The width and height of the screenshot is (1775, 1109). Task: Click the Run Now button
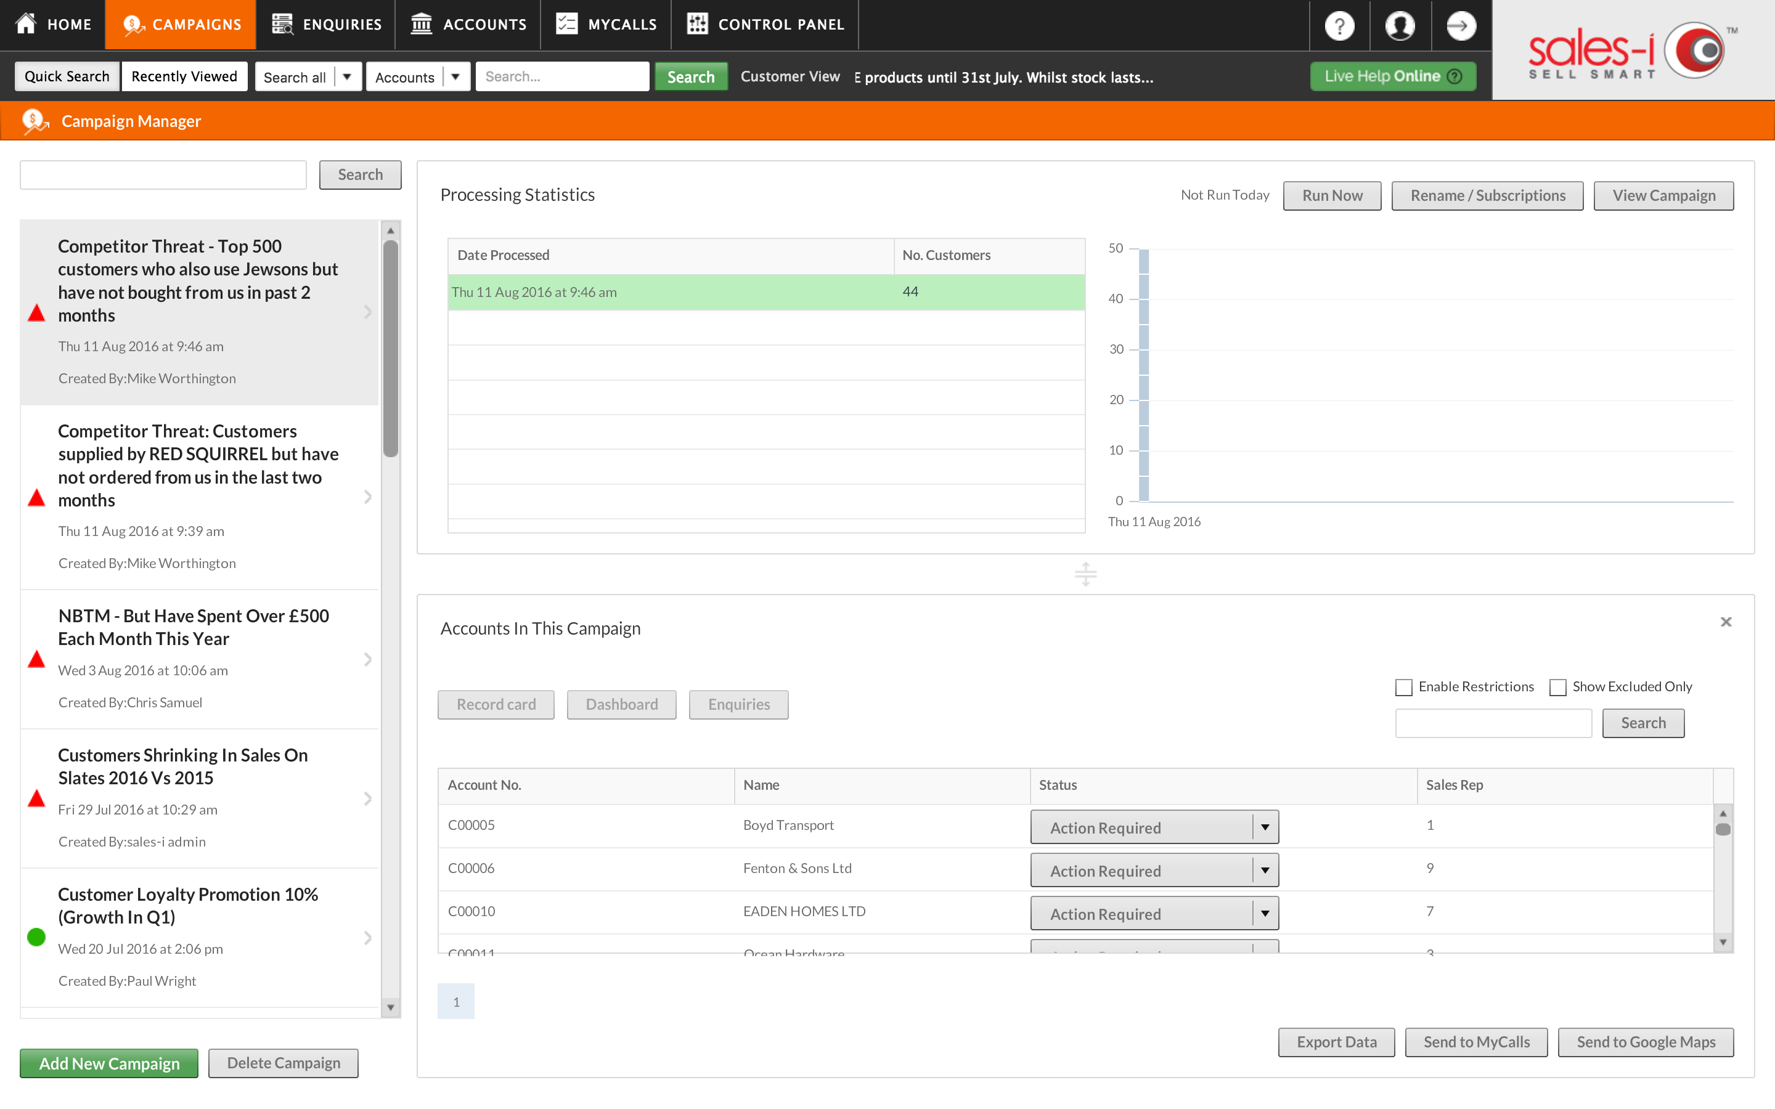tap(1331, 196)
